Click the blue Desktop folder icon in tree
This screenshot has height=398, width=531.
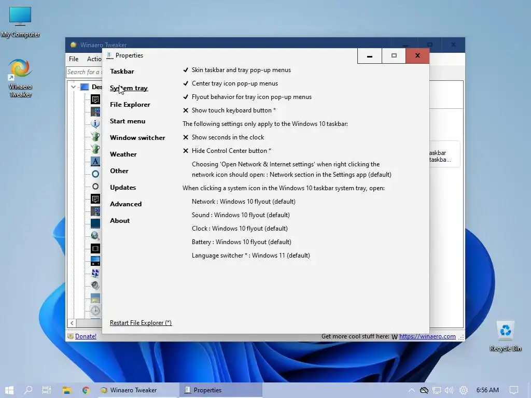tap(85, 87)
